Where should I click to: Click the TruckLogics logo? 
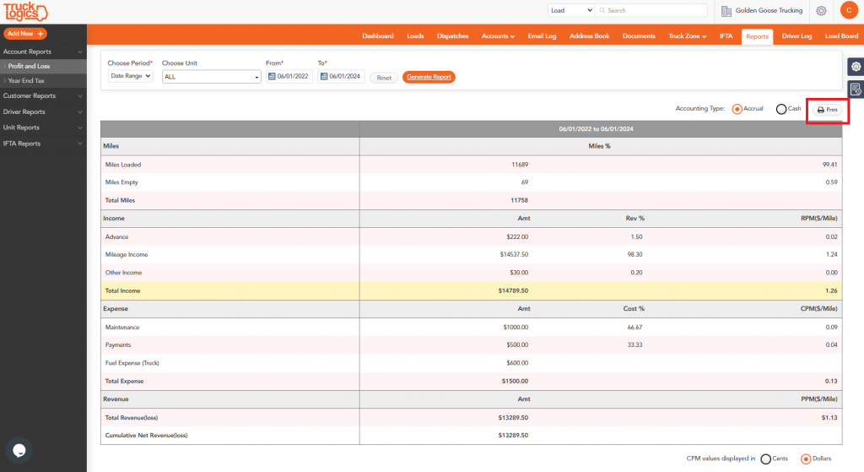[26, 11]
